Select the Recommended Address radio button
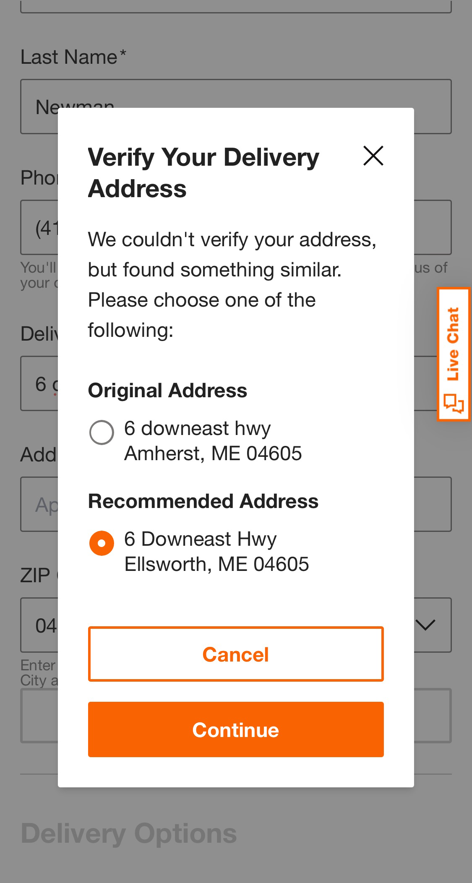The width and height of the screenshot is (472, 883). [x=101, y=542]
